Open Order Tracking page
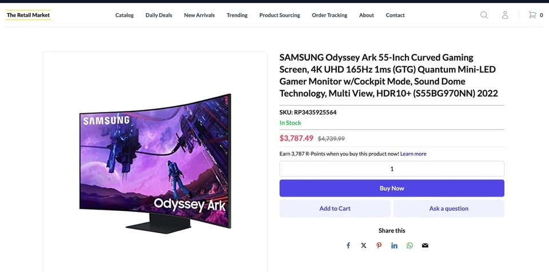This screenshot has width=549, height=272. click(x=329, y=15)
